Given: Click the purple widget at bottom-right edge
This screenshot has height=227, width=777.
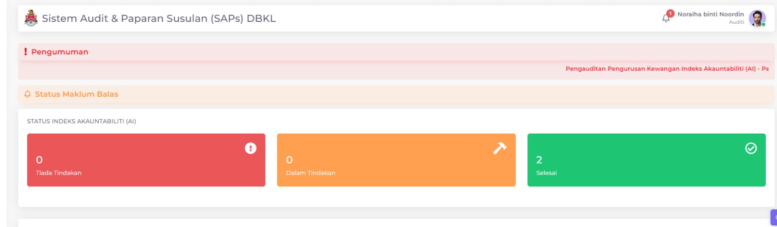Looking at the screenshot, I should 774,217.
